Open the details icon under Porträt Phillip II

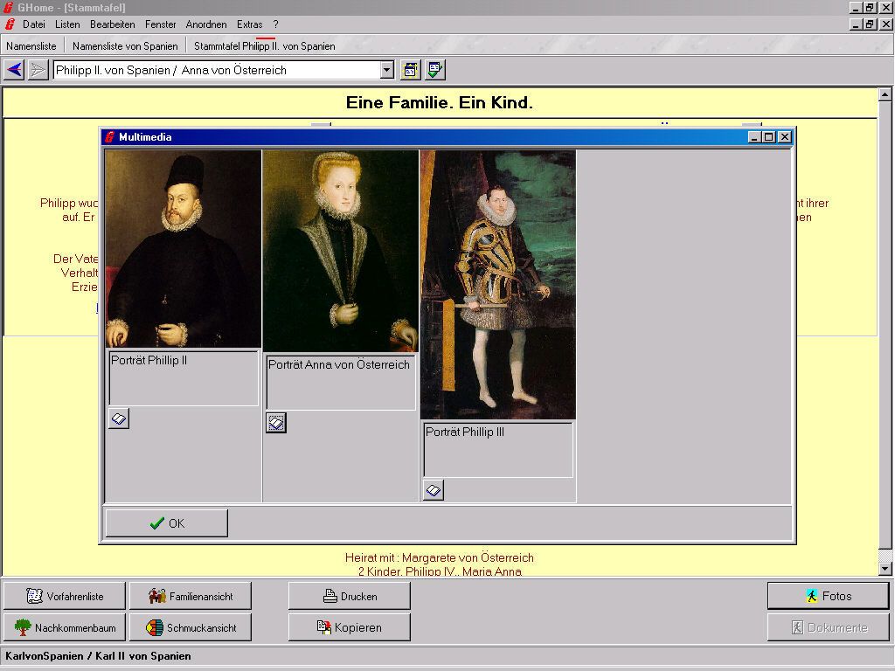click(x=119, y=419)
